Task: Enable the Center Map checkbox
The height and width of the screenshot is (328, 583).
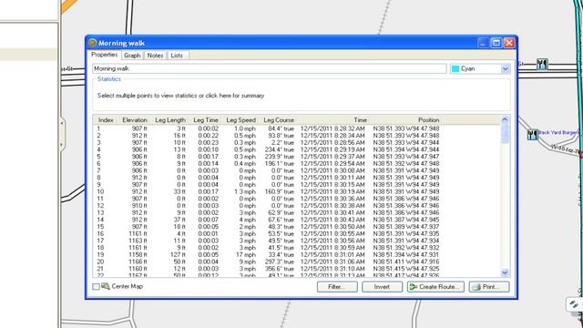Action: pyautogui.click(x=96, y=287)
